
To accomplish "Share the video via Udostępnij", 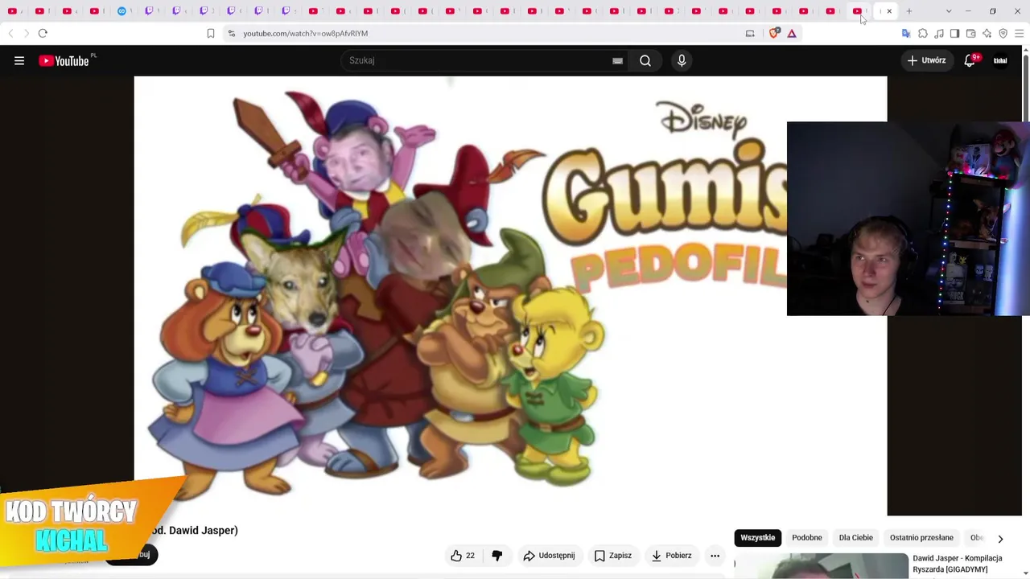I will pyautogui.click(x=549, y=556).
